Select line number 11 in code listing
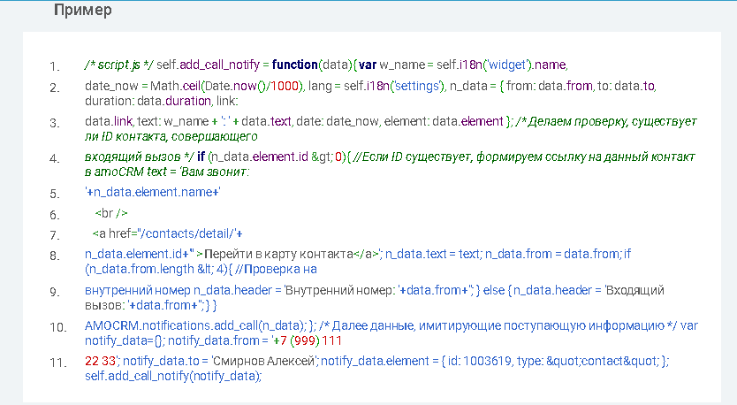The width and height of the screenshot is (737, 405). 57,363
